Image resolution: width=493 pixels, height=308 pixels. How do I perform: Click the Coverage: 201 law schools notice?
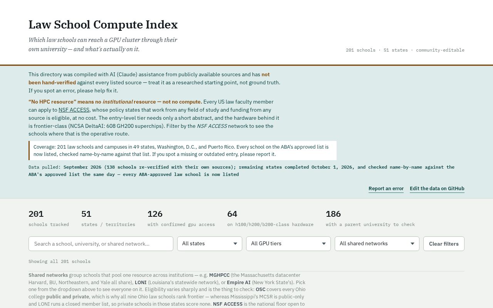[183, 151]
